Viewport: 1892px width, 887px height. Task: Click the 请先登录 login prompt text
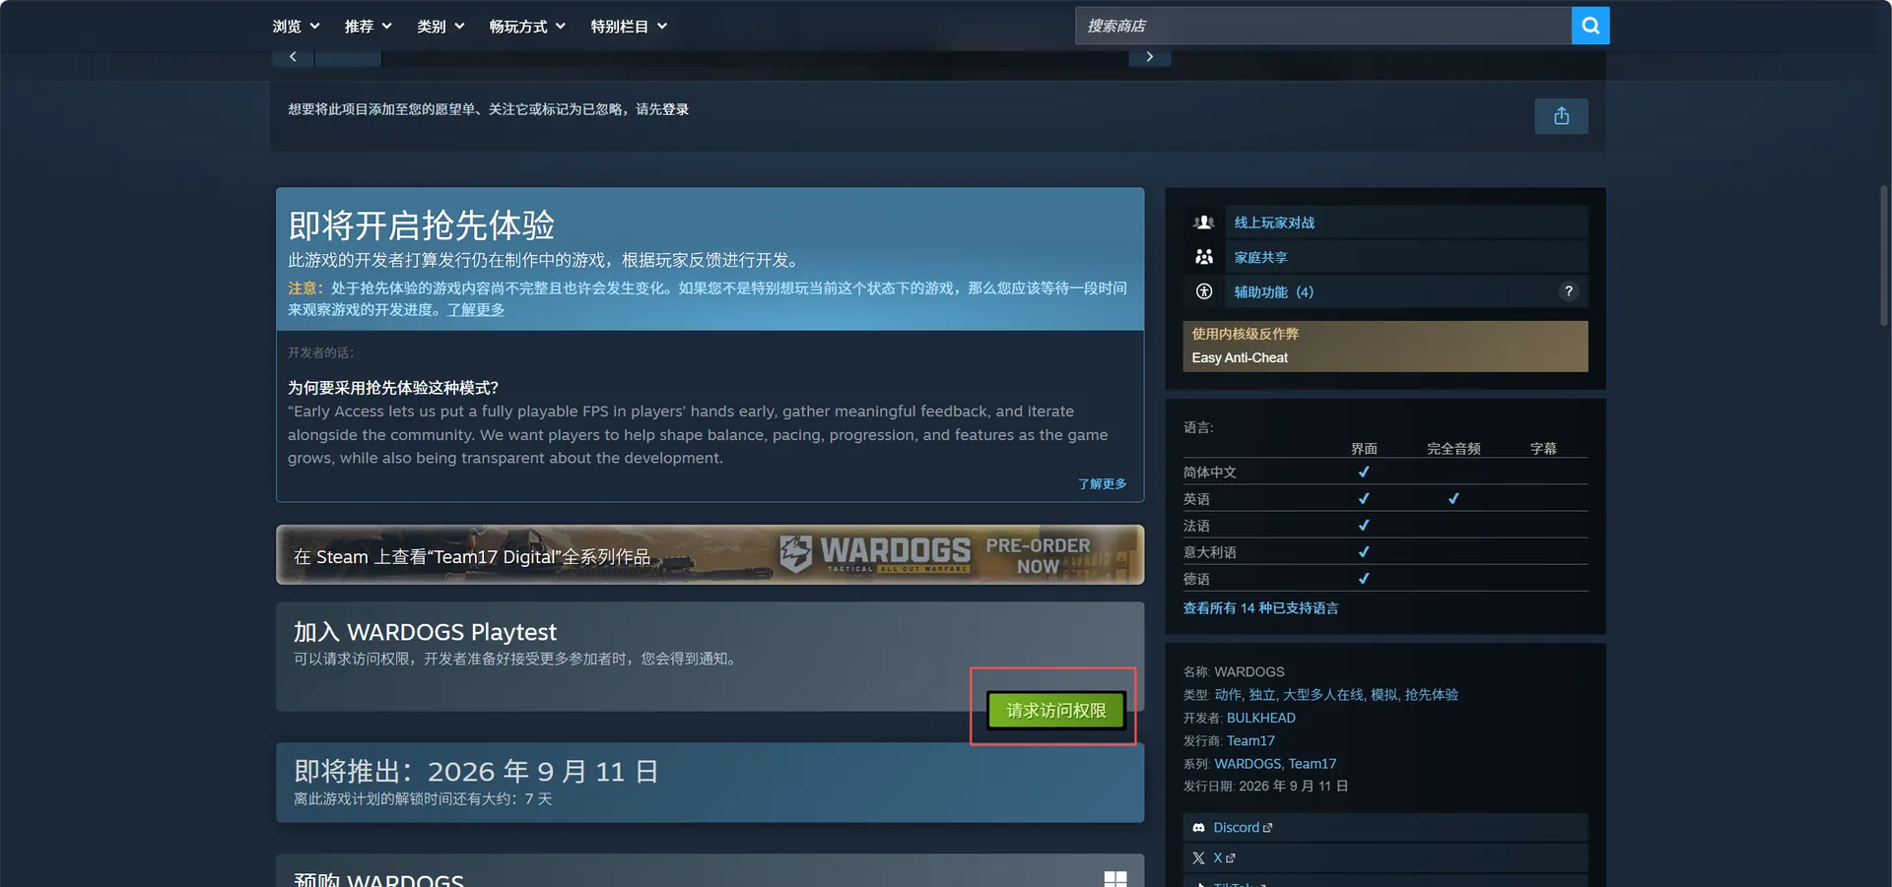[x=662, y=109]
